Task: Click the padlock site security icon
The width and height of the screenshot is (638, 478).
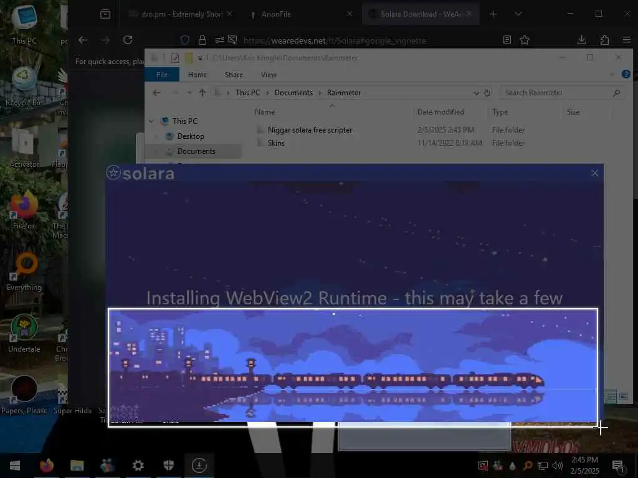Action: 202,40
